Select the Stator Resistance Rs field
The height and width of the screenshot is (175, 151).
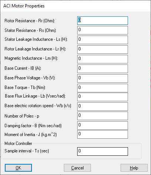point(102,30)
